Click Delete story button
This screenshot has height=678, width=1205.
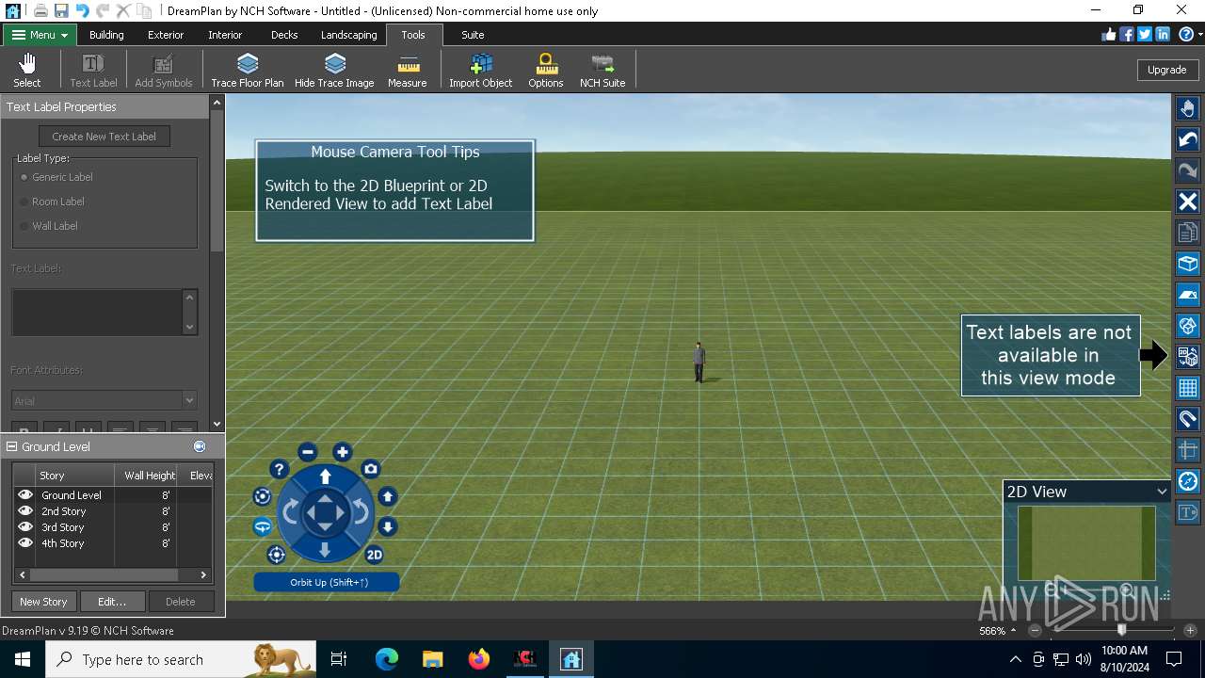click(180, 602)
